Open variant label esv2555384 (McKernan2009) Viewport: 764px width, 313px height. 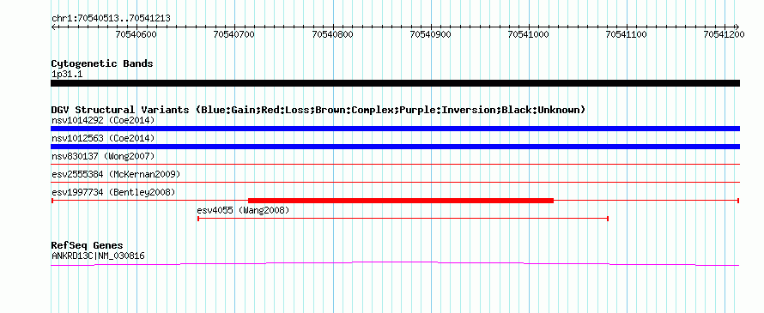pos(116,174)
